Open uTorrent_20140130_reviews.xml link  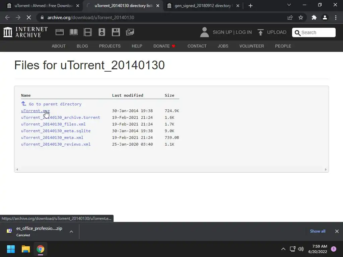pyautogui.click(x=56, y=144)
